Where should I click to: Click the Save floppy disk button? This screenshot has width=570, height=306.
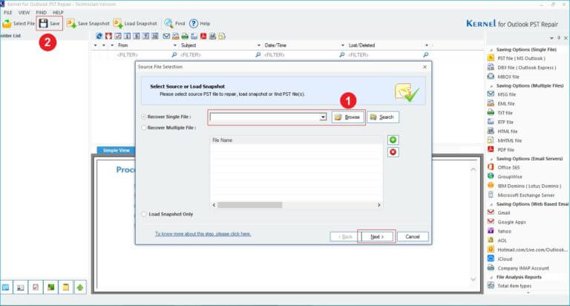point(50,24)
